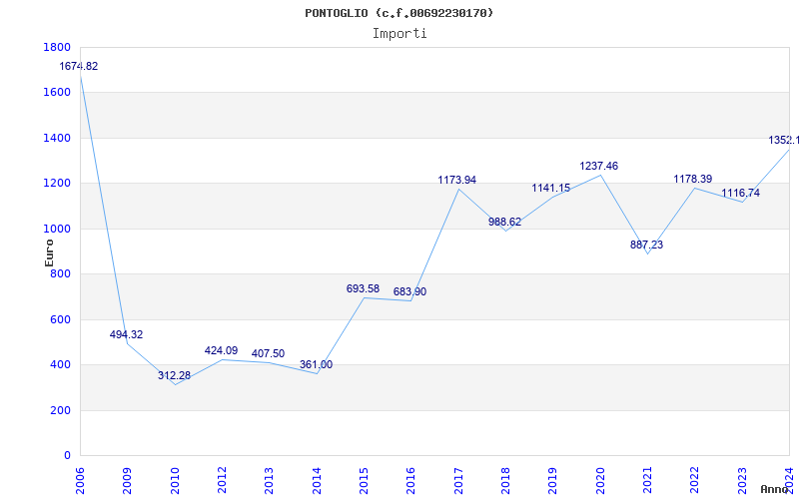Click the 988.62 value label
The height and width of the screenshot is (499, 799).
pos(505,222)
